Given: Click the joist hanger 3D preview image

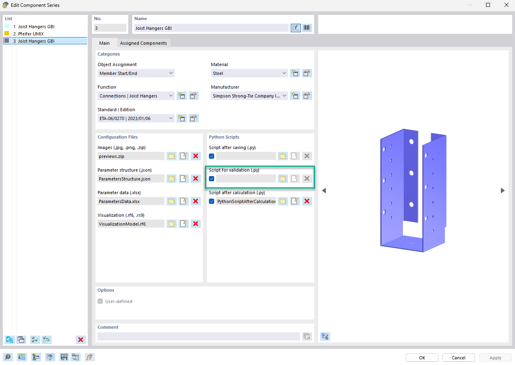Looking at the screenshot, I should click(413, 191).
